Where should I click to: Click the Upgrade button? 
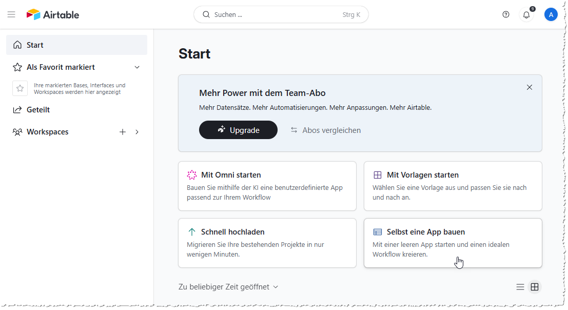[x=238, y=130]
